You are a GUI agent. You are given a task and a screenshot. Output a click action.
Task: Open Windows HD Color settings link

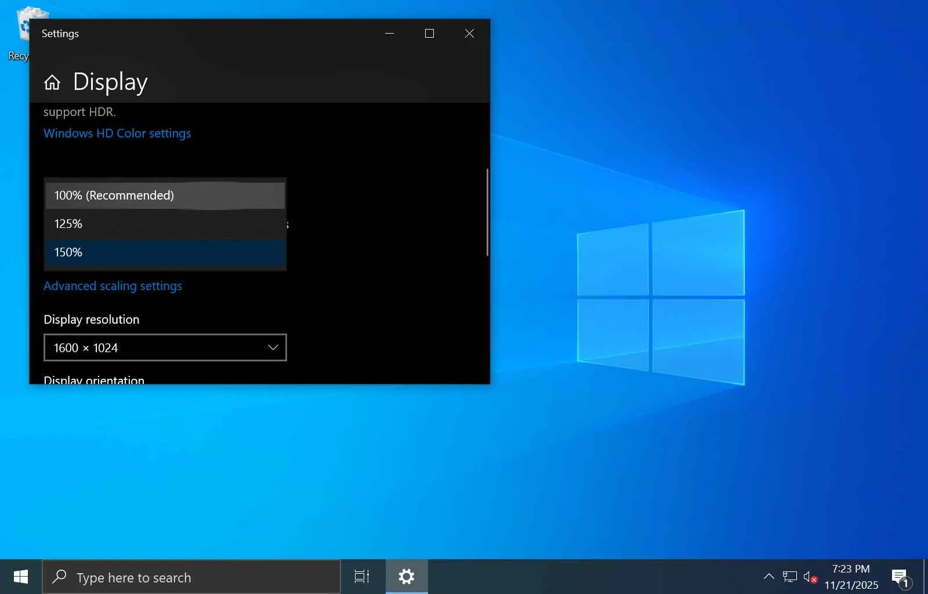click(117, 133)
